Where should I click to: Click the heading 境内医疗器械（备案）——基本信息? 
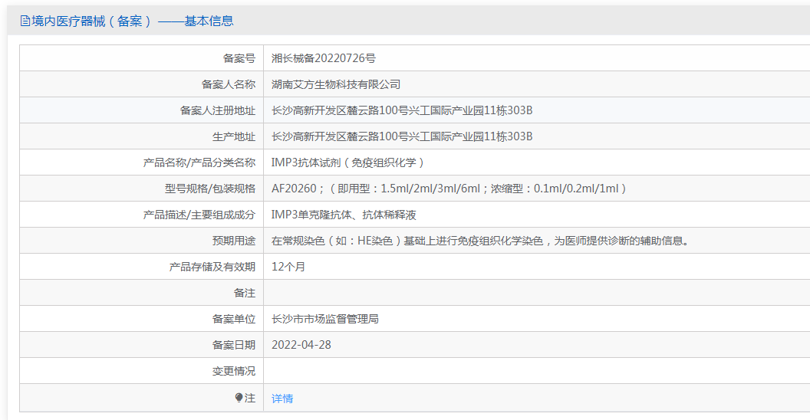pos(132,21)
